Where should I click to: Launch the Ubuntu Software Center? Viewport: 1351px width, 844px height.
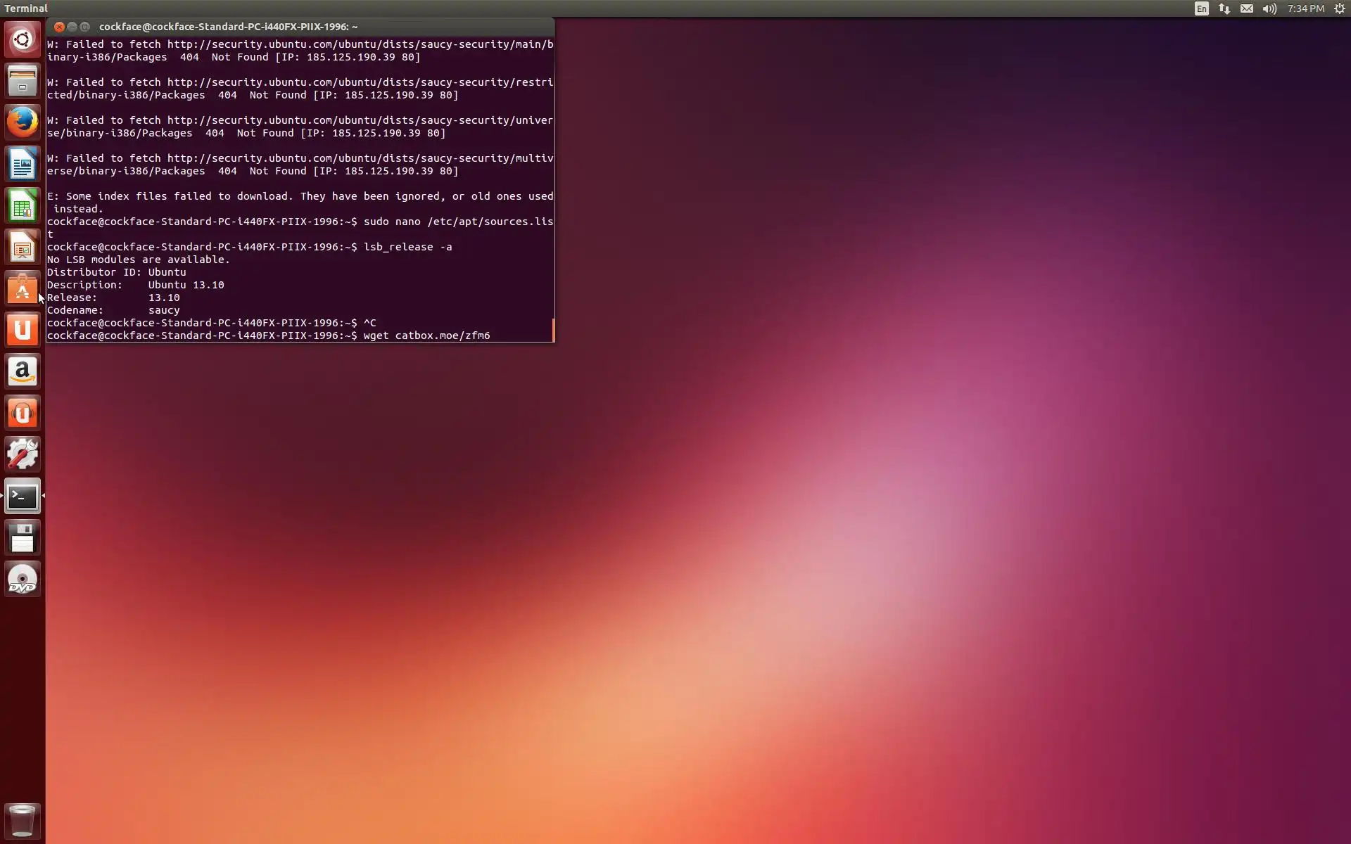tap(23, 289)
